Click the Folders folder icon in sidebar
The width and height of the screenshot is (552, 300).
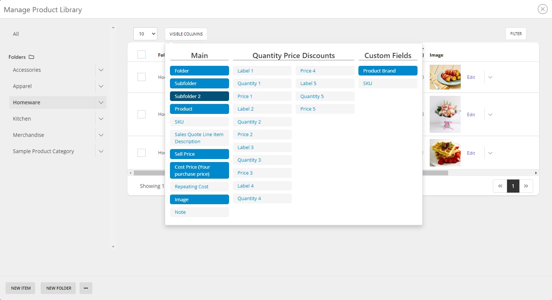point(31,57)
